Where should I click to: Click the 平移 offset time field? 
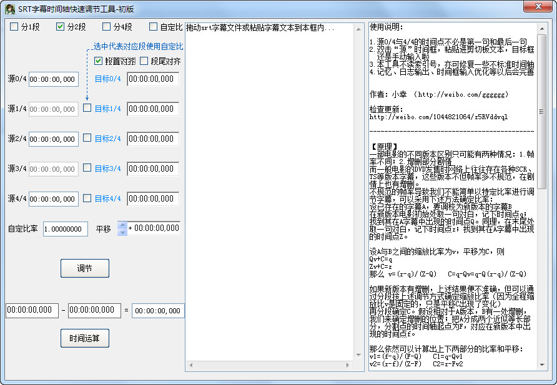pos(154,228)
